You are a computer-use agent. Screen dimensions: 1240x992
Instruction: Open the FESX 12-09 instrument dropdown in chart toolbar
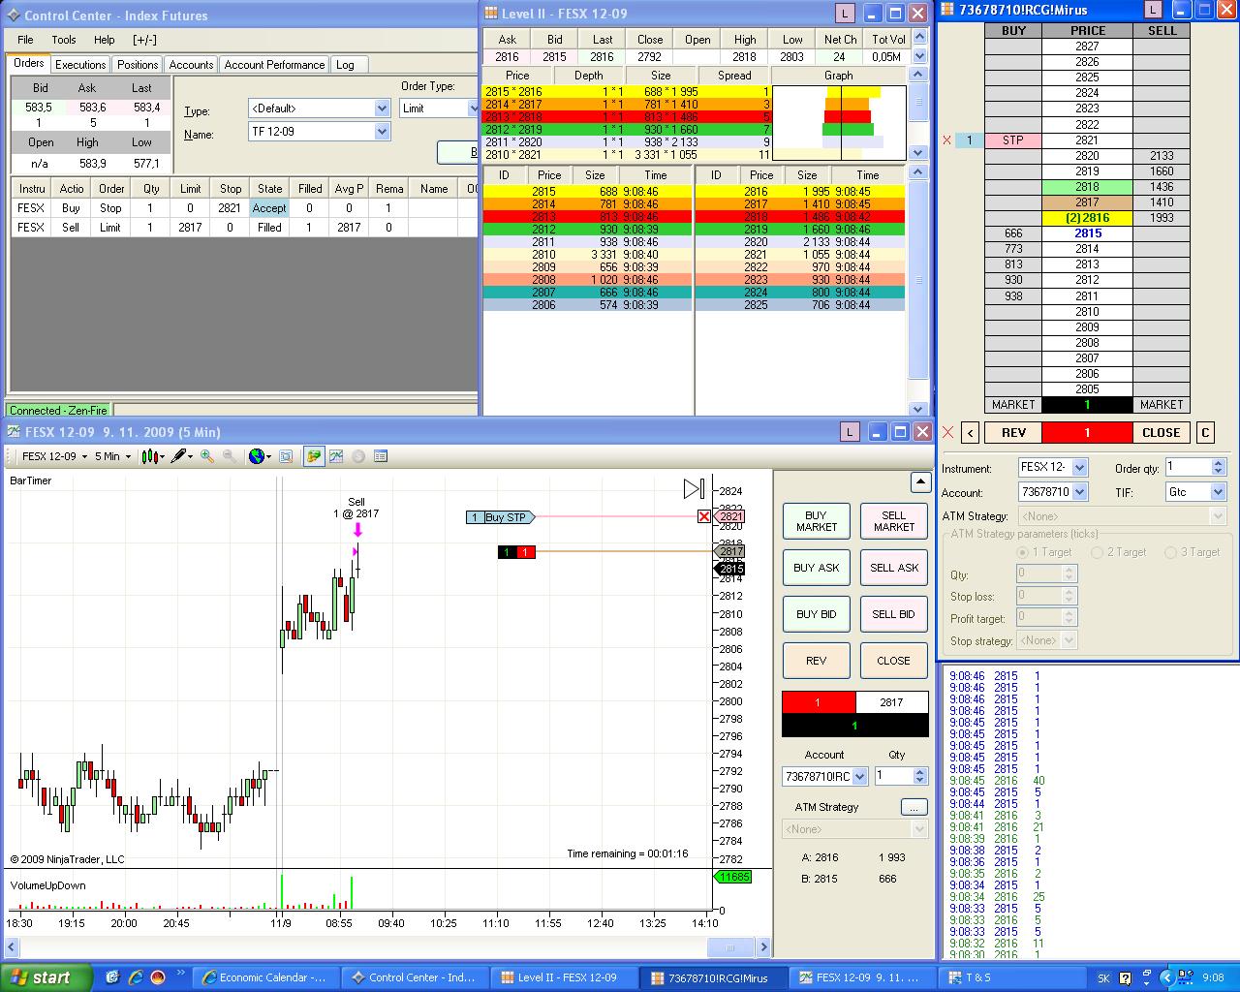click(x=55, y=456)
